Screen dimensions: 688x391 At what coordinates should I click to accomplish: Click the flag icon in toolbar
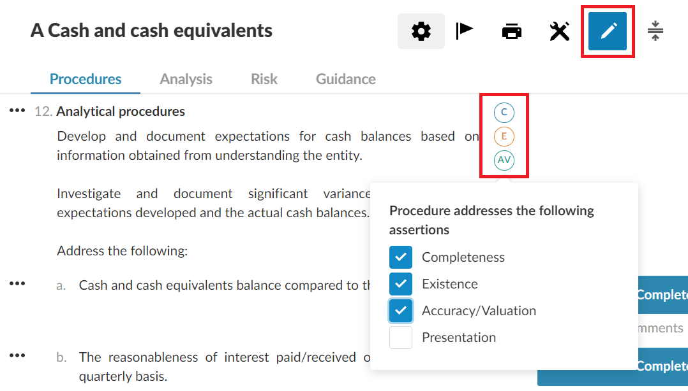(x=465, y=31)
